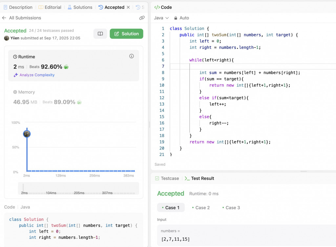Open Runtime info icon
The image size is (336, 247).
(x=132, y=56)
